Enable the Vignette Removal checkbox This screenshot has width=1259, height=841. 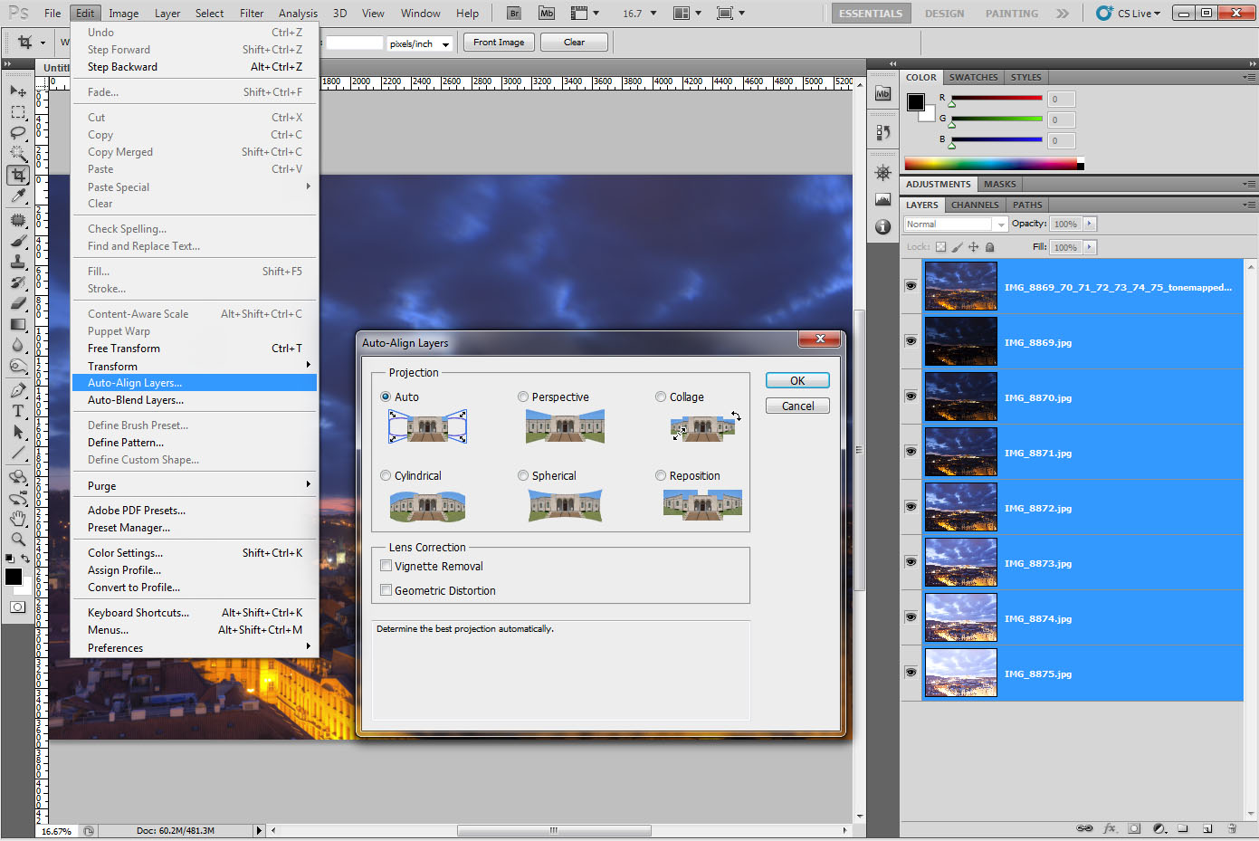(386, 566)
